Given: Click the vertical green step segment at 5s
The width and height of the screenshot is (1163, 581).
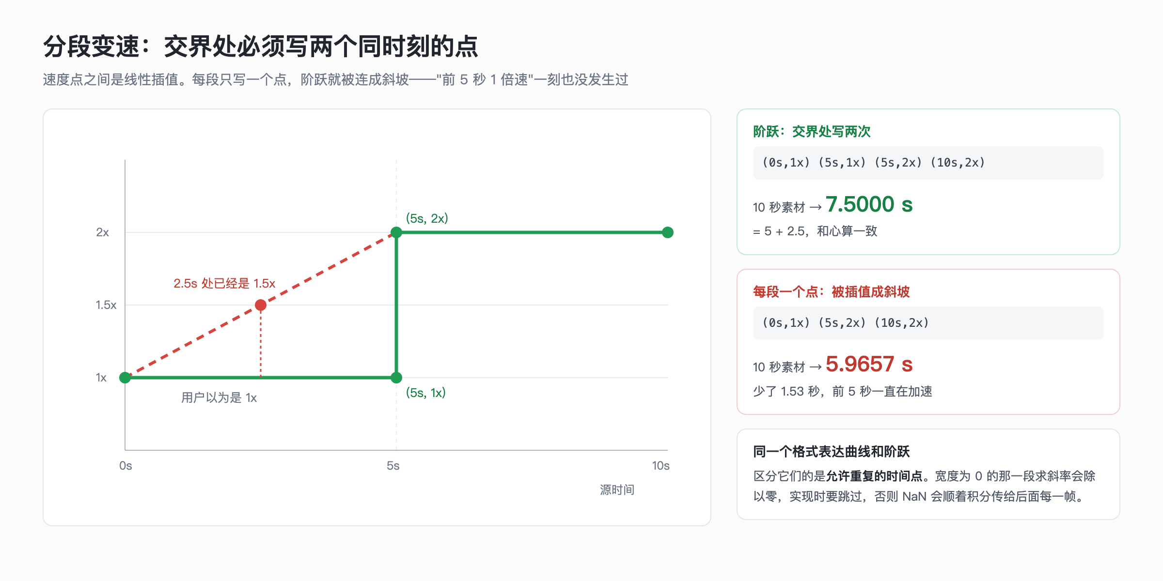Looking at the screenshot, I should (396, 305).
